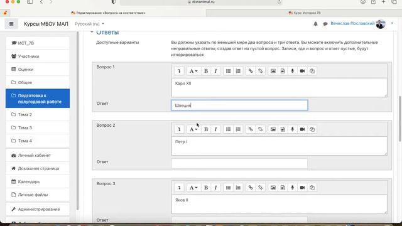Insert link in Вопрос 1 editor
402x226 pixels.
click(251, 71)
